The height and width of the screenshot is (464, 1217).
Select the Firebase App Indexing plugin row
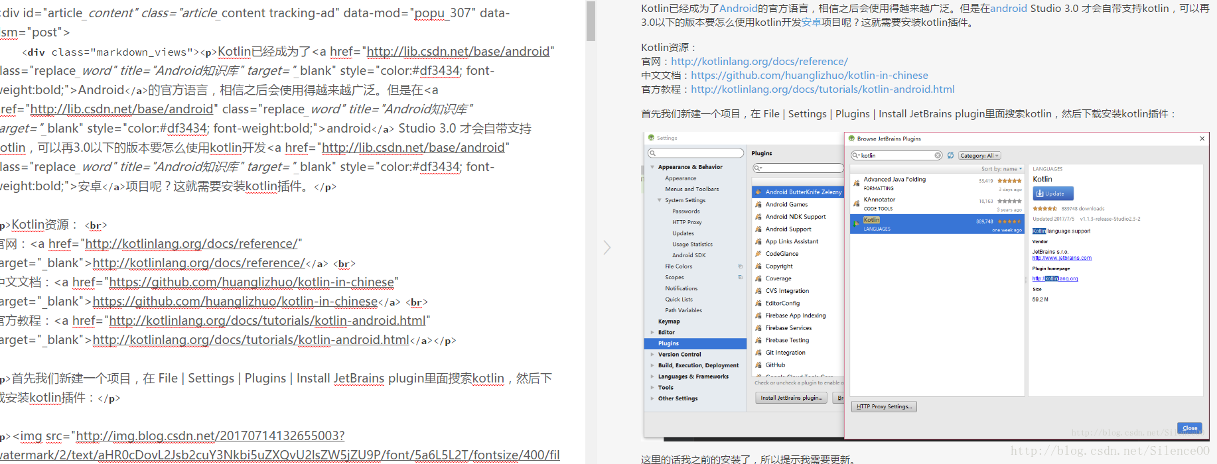click(x=798, y=316)
